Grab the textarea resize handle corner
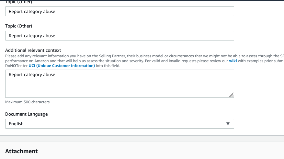Image resolution: width=284 pixels, height=159 pixels. pyautogui.click(x=231, y=95)
